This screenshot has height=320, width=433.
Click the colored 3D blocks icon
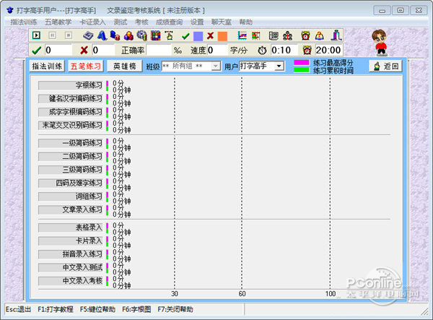coord(128,35)
